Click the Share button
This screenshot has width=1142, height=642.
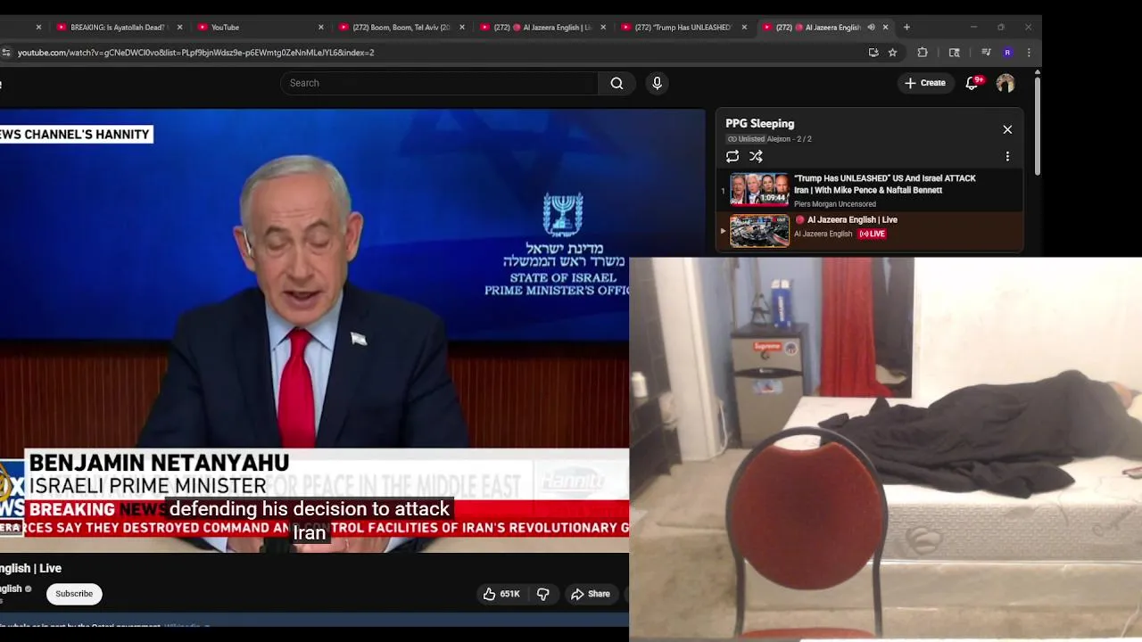591,594
